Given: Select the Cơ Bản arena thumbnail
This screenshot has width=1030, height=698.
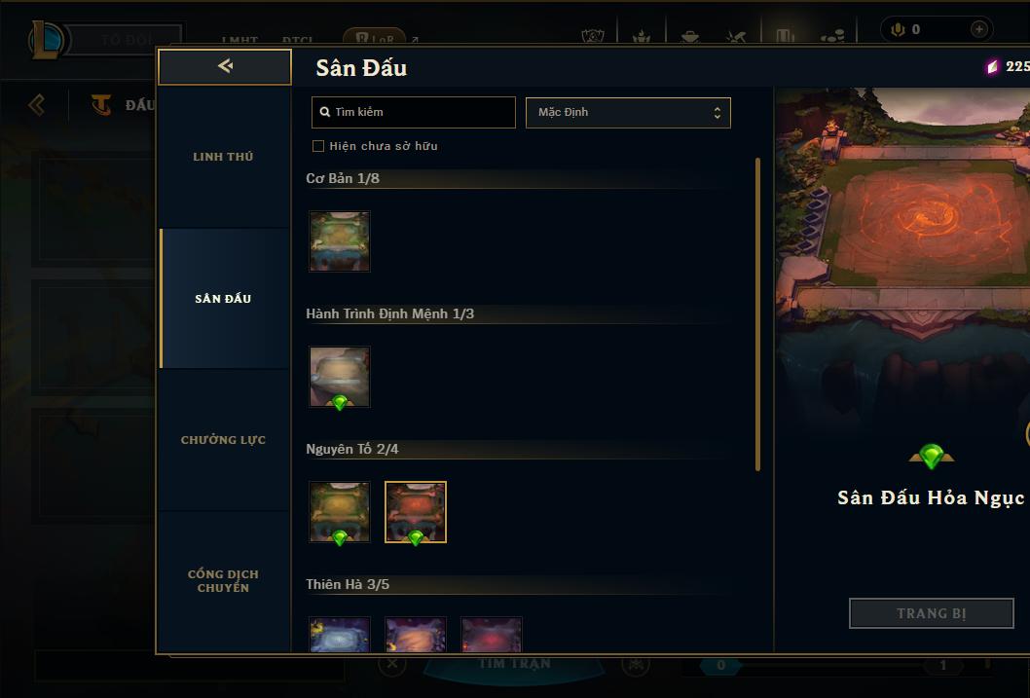Looking at the screenshot, I should pos(340,241).
